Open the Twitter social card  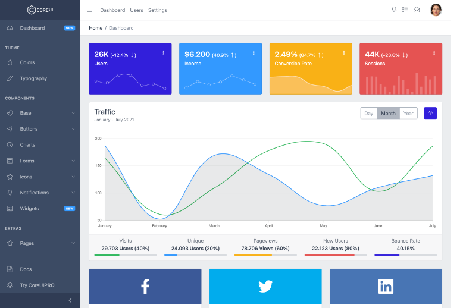[x=265, y=286]
